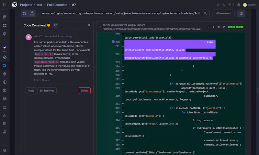Image resolution: width=259 pixels, height=155 pixels.
Task: Click Quote under the comment
Action: [x=45, y=80]
